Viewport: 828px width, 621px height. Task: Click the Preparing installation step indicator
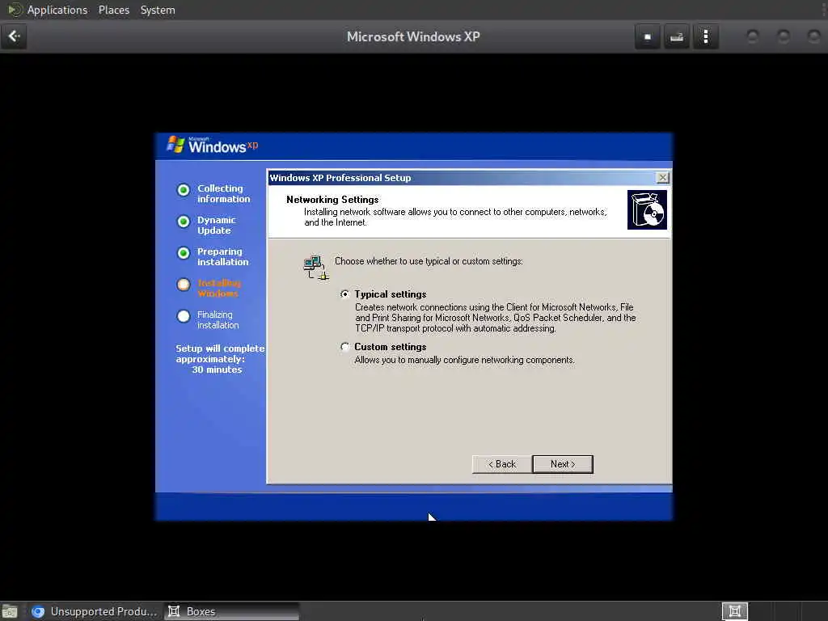184,253
